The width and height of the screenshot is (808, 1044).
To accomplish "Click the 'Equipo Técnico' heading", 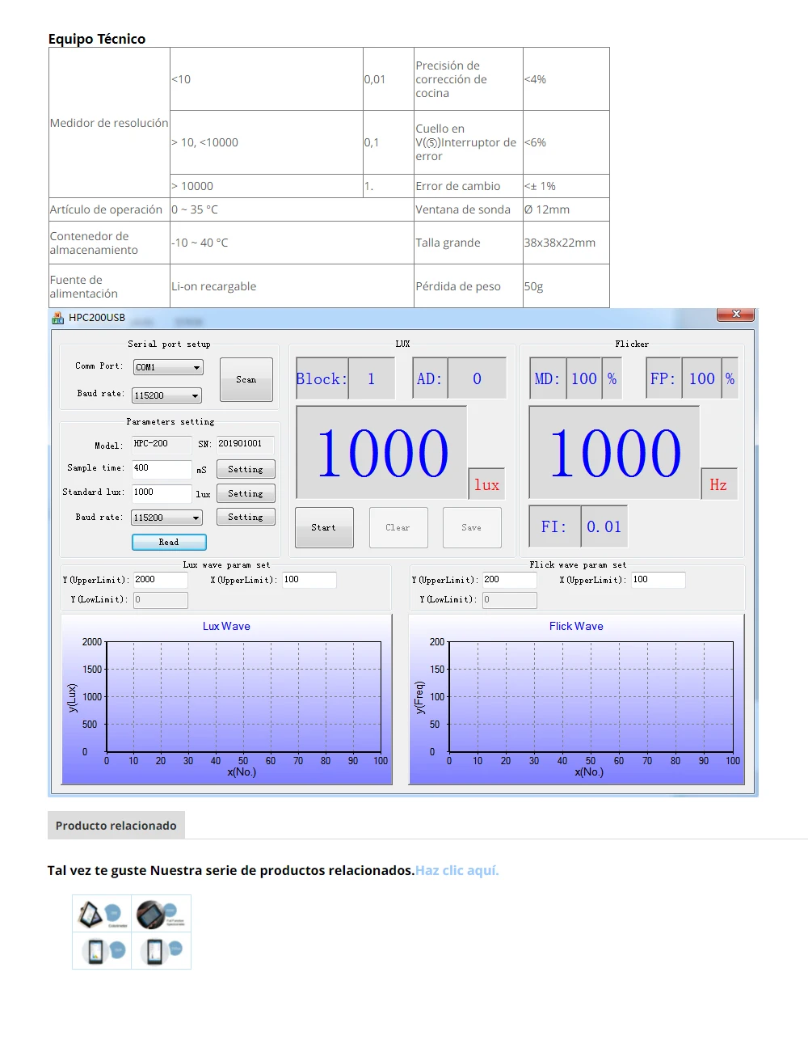I will pos(97,39).
